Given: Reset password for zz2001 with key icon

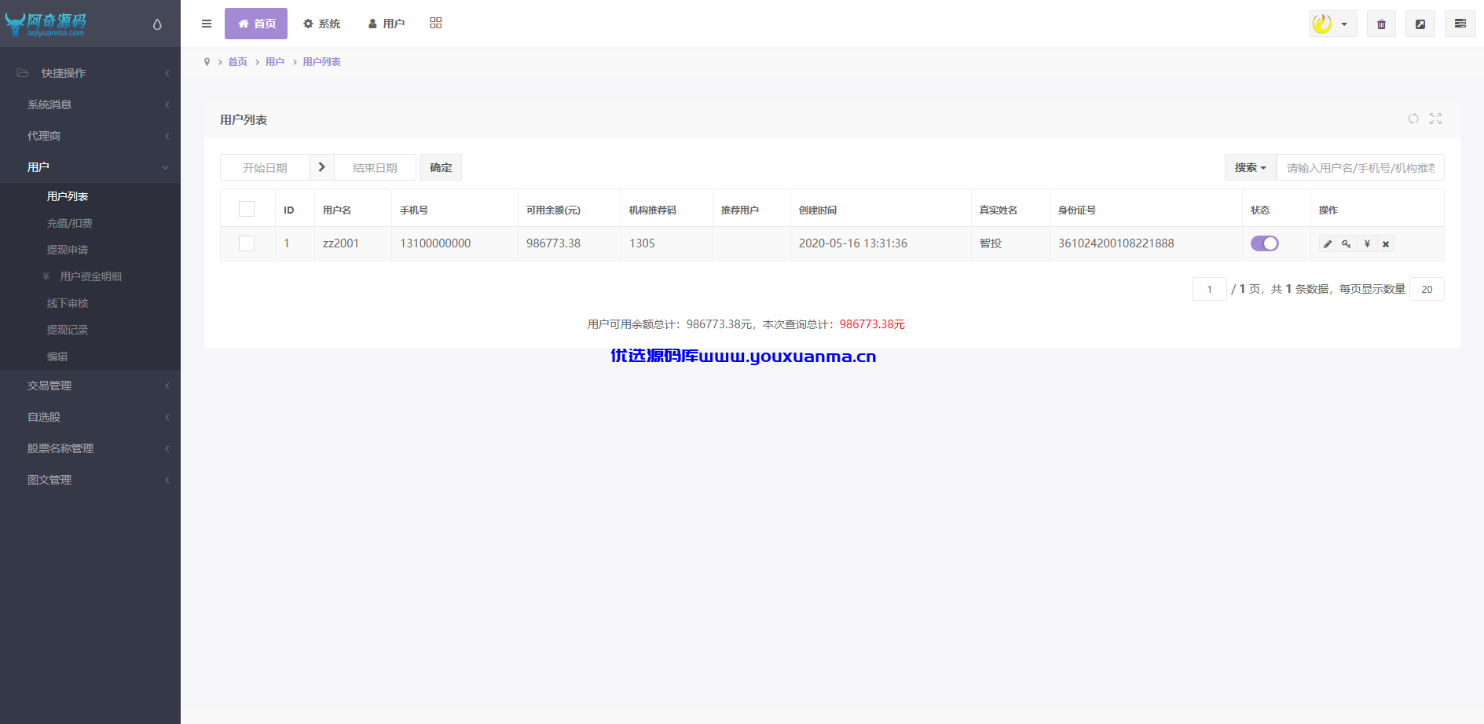Looking at the screenshot, I should click(x=1347, y=244).
